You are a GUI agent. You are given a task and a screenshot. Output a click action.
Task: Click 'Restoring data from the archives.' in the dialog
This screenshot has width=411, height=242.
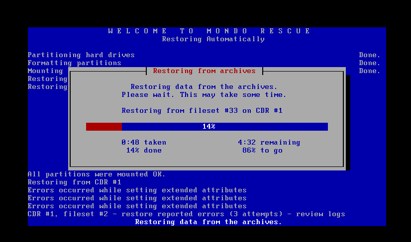tap(204, 86)
